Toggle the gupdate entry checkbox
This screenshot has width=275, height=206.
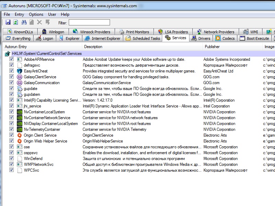click(12, 89)
